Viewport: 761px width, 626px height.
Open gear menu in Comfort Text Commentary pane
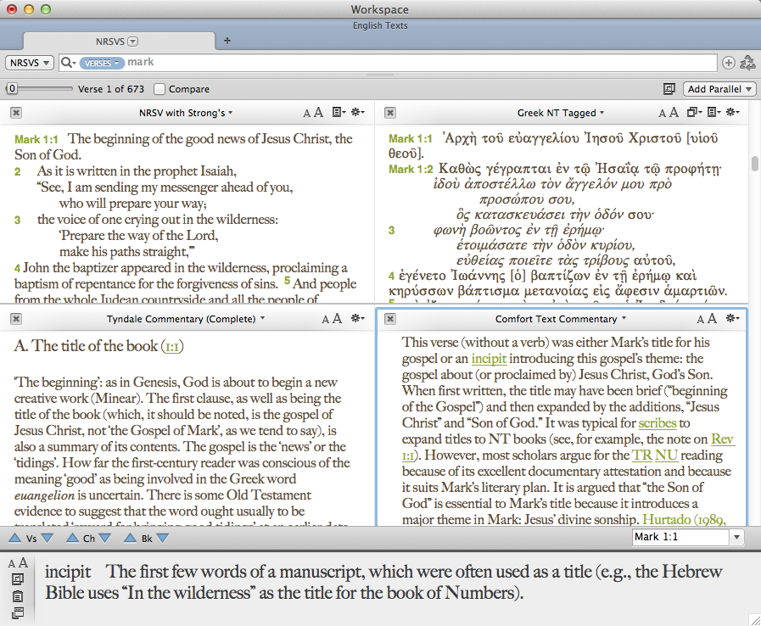click(732, 318)
